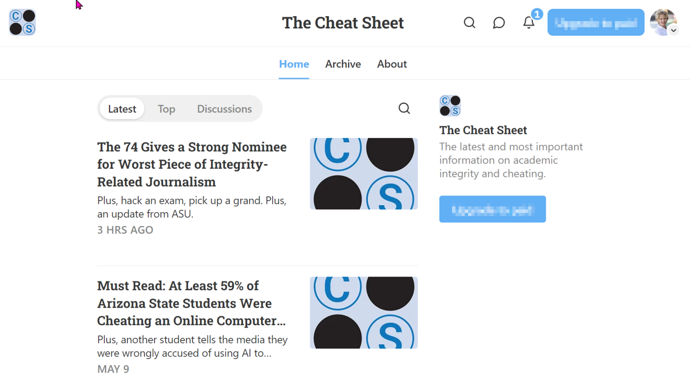
Task: Go to the About tab
Action: pyautogui.click(x=391, y=64)
